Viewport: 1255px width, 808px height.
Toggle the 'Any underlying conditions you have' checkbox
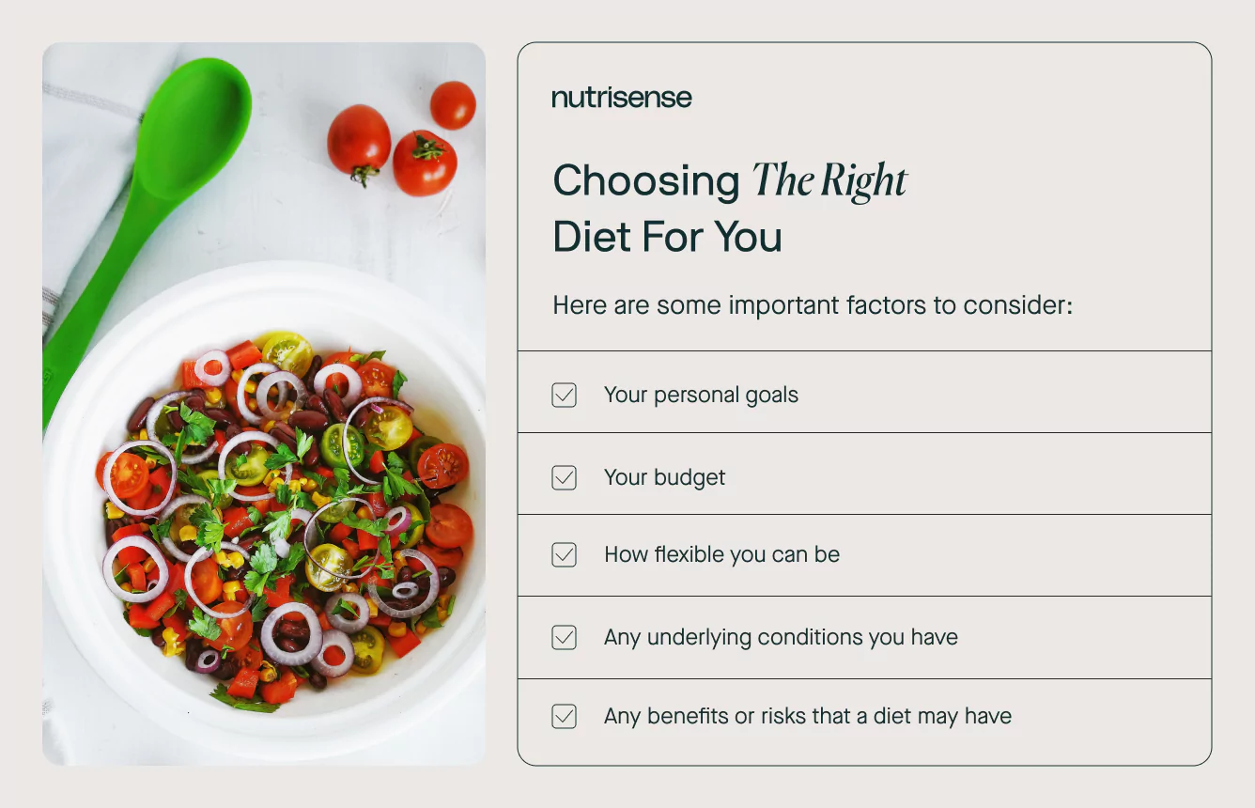564,637
